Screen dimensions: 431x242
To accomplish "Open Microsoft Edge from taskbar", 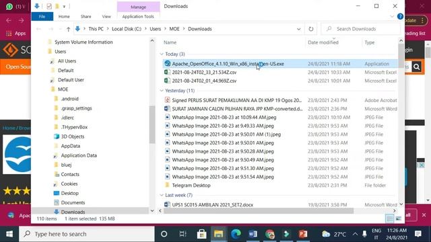I will [x=236, y=234].
